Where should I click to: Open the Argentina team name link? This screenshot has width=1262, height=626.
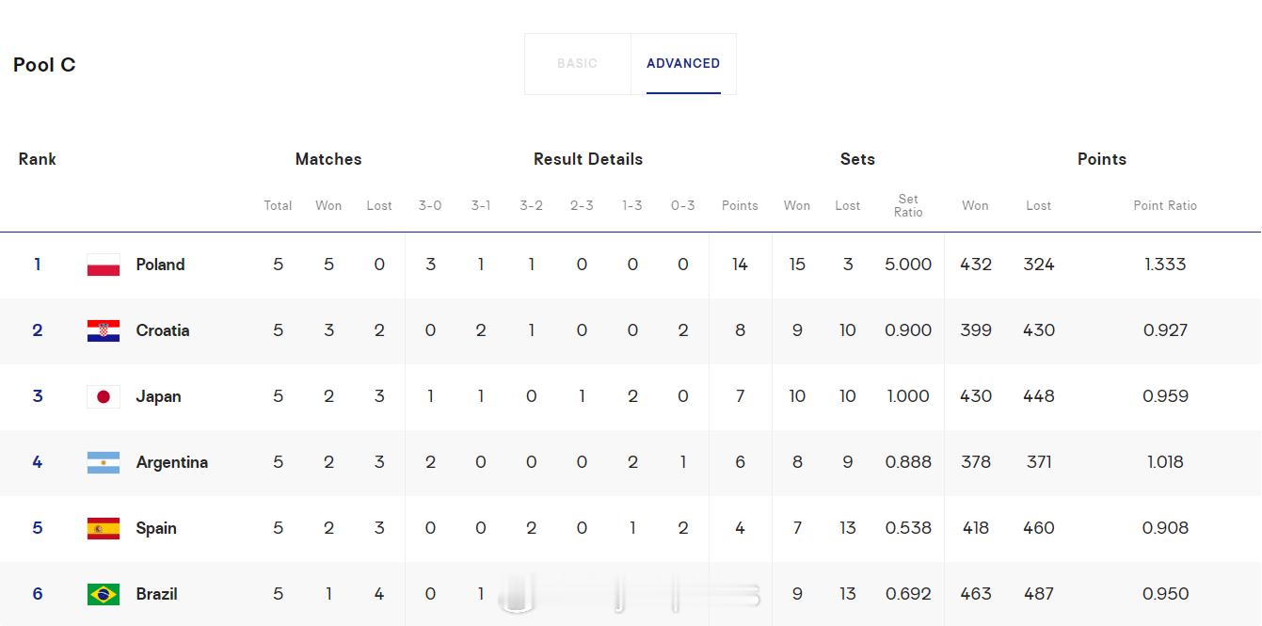pyautogui.click(x=172, y=462)
